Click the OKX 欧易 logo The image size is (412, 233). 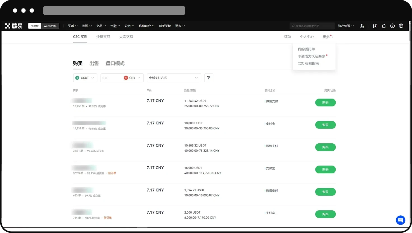click(14, 26)
